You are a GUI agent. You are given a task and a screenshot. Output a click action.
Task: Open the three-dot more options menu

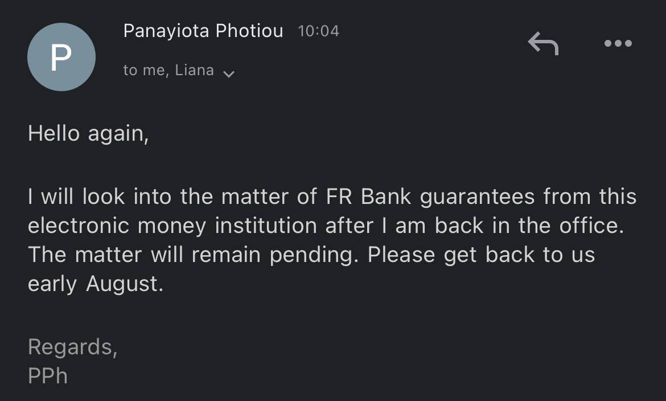(x=618, y=43)
